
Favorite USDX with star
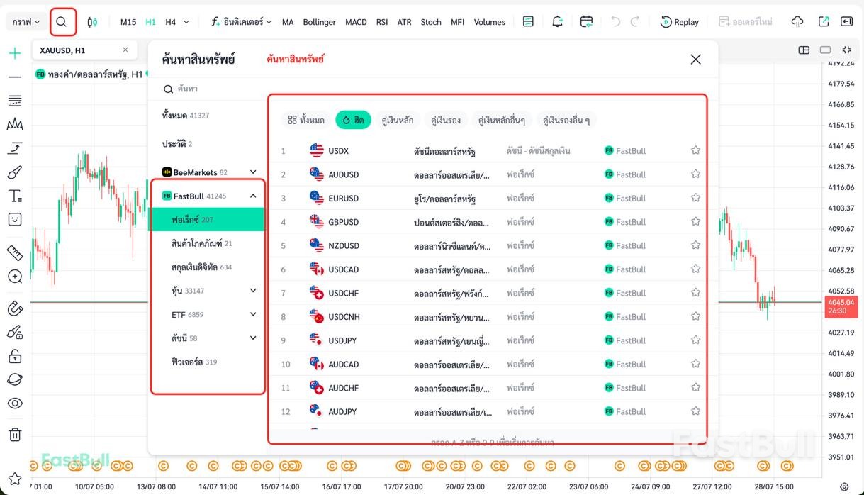(x=696, y=150)
